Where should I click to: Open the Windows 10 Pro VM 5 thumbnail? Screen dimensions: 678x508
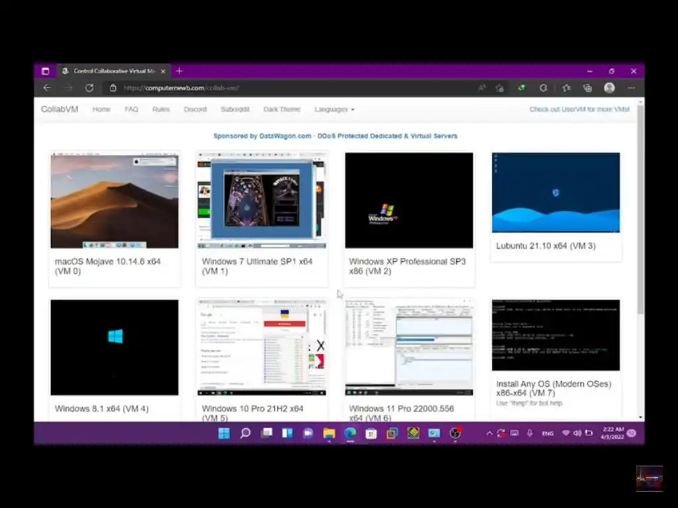(x=262, y=347)
